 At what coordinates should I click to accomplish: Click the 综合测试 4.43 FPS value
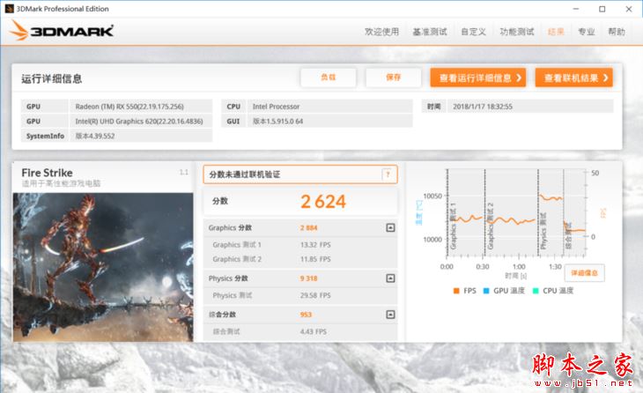[314, 331]
